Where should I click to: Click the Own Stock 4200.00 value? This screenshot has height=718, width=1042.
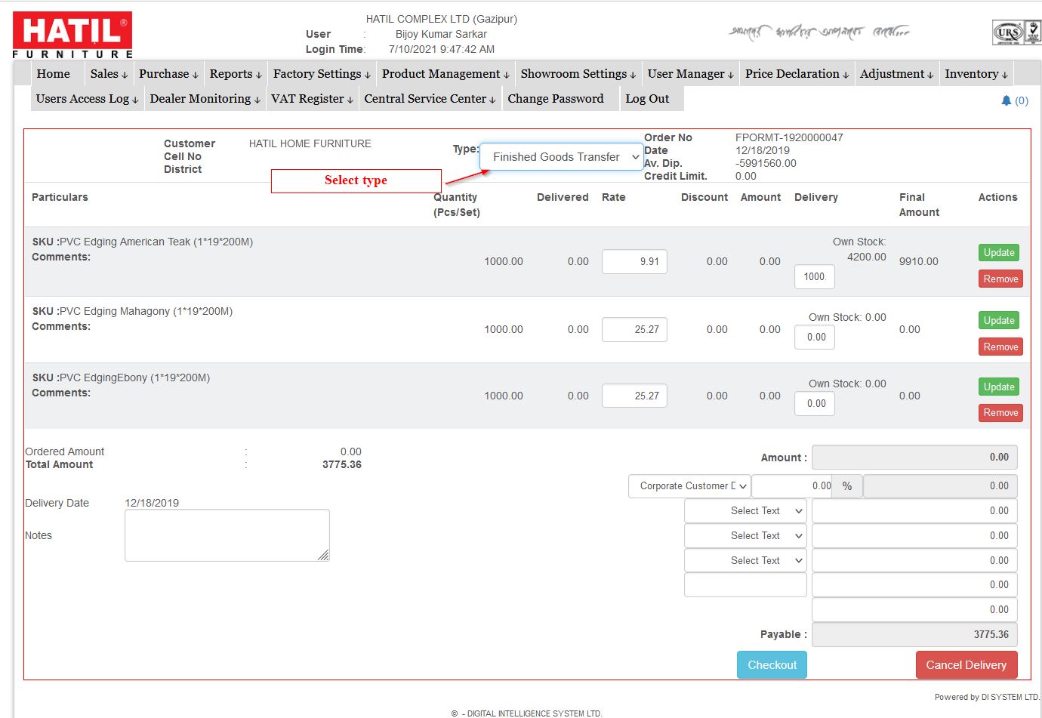[867, 257]
